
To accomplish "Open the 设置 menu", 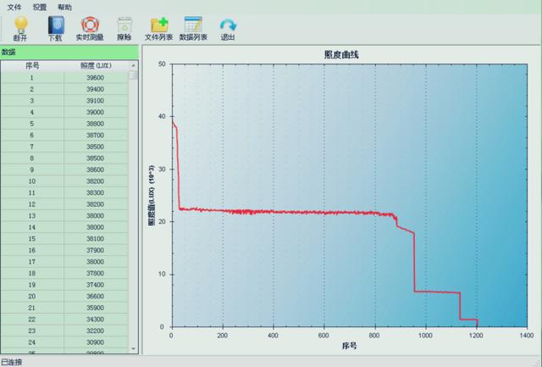I will tap(39, 6).
